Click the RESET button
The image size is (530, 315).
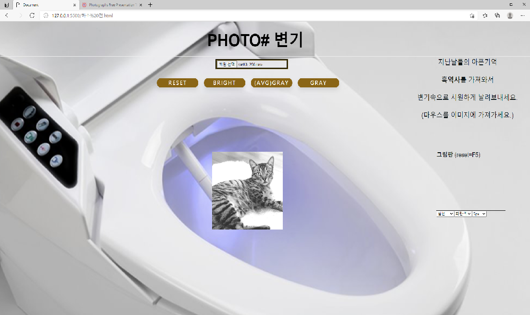point(177,83)
